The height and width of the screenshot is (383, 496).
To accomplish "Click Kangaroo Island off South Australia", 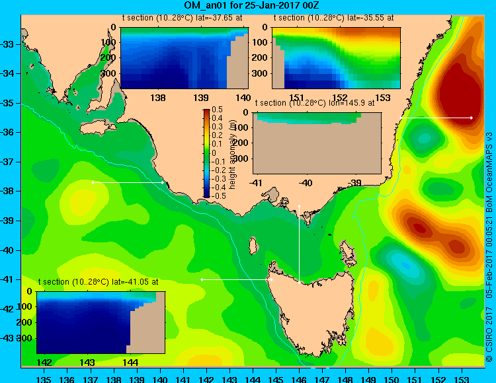I will coord(98,128).
